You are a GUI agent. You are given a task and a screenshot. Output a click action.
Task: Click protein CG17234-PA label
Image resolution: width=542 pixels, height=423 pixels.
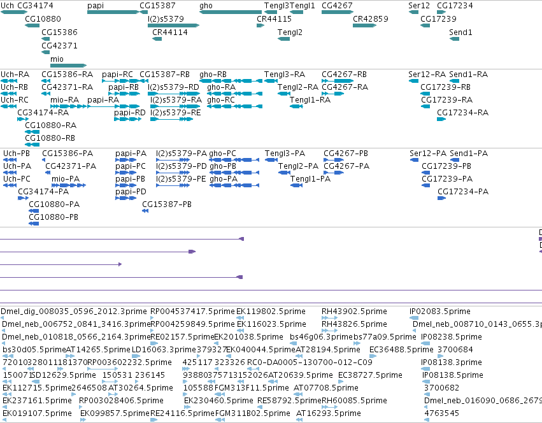463,192
